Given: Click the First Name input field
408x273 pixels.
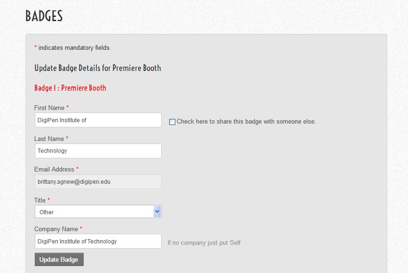Looking at the screenshot, I should click(x=98, y=120).
